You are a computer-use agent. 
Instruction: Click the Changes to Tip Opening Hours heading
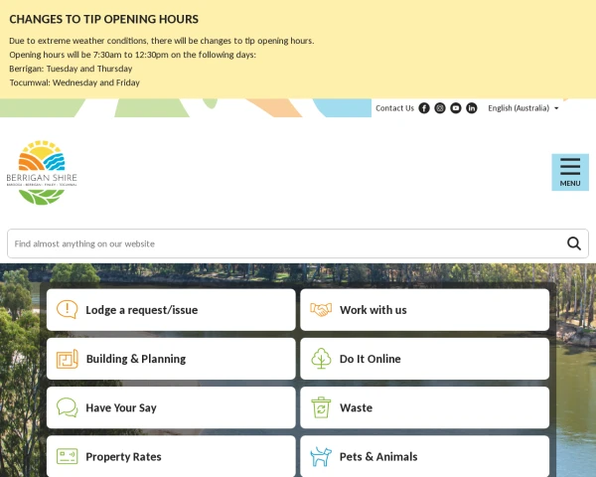coord(103,19)
